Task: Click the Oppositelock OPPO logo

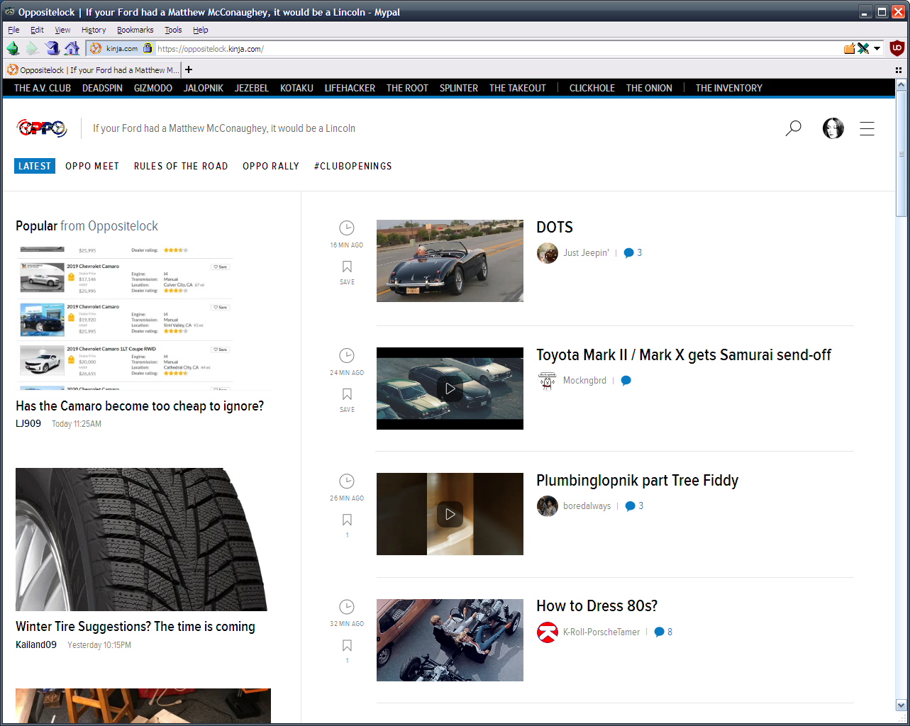Action: tap(42, 128)
